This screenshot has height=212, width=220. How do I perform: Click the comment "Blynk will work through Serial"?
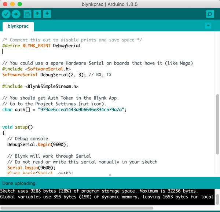49,156
